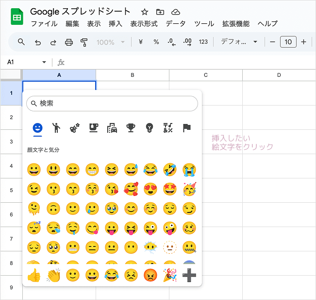Switch to animals and nature emoji category
Viewport: 316px width, 300px height.
(75, 128)
